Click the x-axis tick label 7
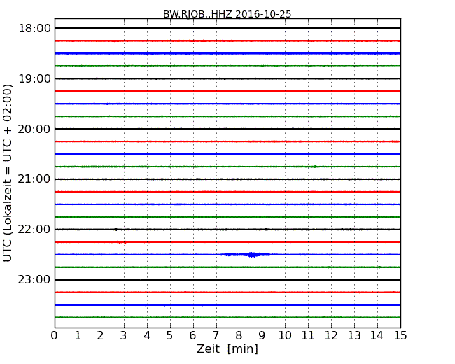455x364 pixels. [216, 335]
